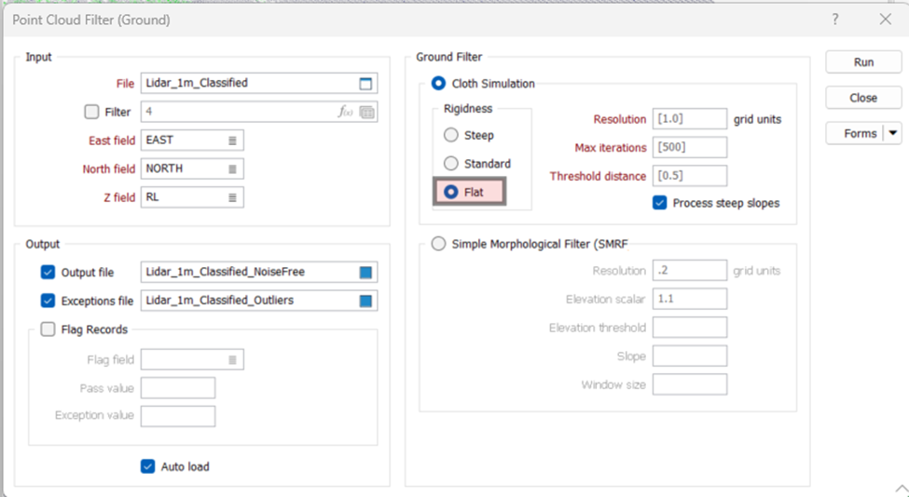The image size is (909, 497).
Task: Click the help question mark icon
Action: [x=835, y=20]
